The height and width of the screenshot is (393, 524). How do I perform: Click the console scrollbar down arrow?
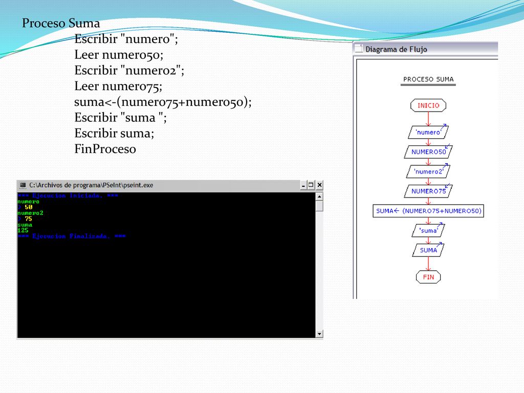coord(319,334)
